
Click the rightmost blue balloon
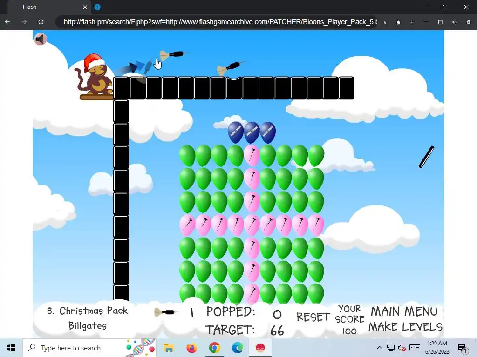click(268, 132)
